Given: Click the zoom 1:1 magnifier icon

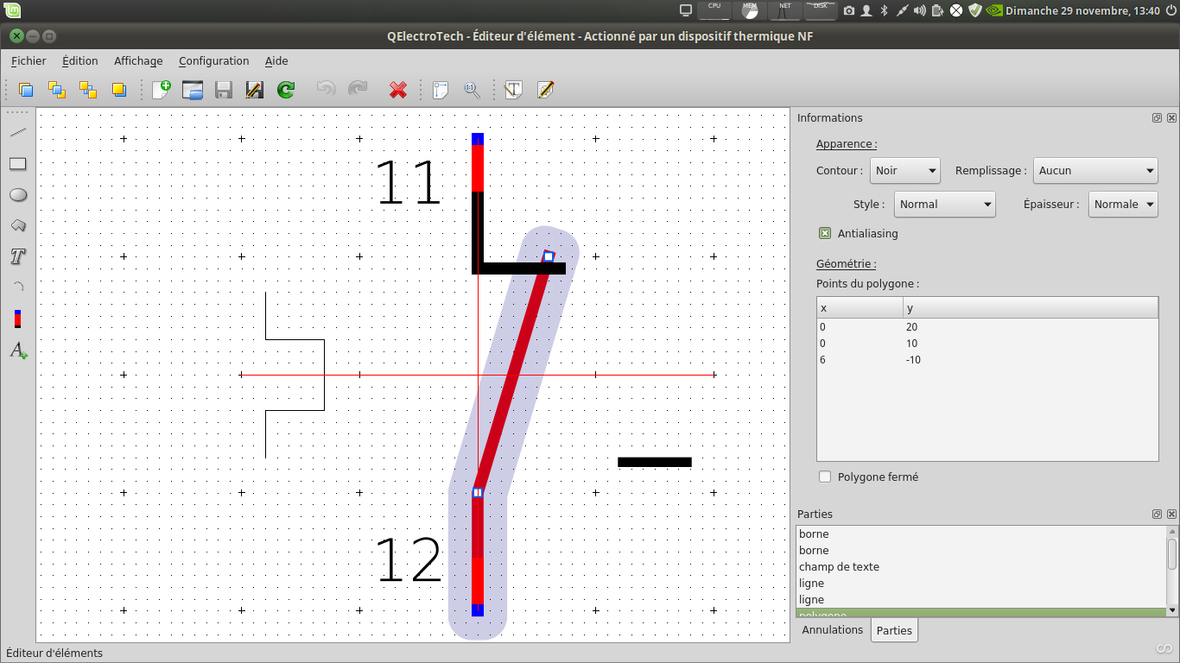Looking at the screenshot, I should [472, 90].
